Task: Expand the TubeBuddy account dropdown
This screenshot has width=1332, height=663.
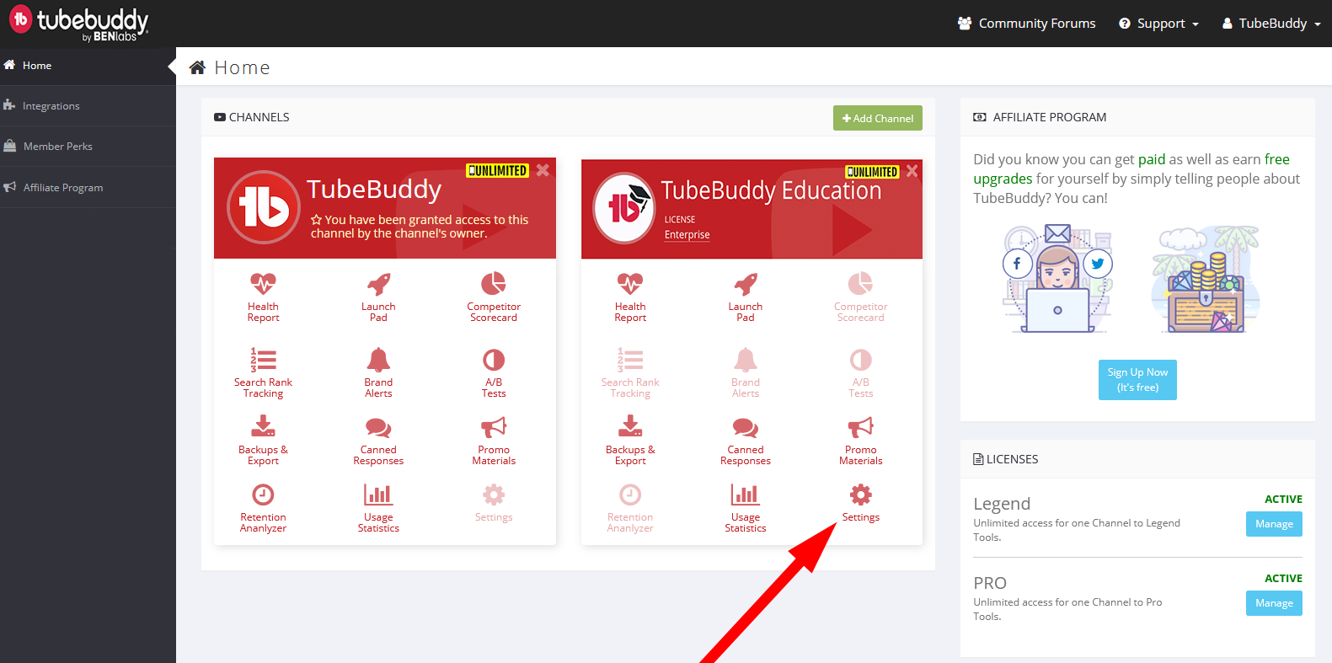Action: (1271, 24)
